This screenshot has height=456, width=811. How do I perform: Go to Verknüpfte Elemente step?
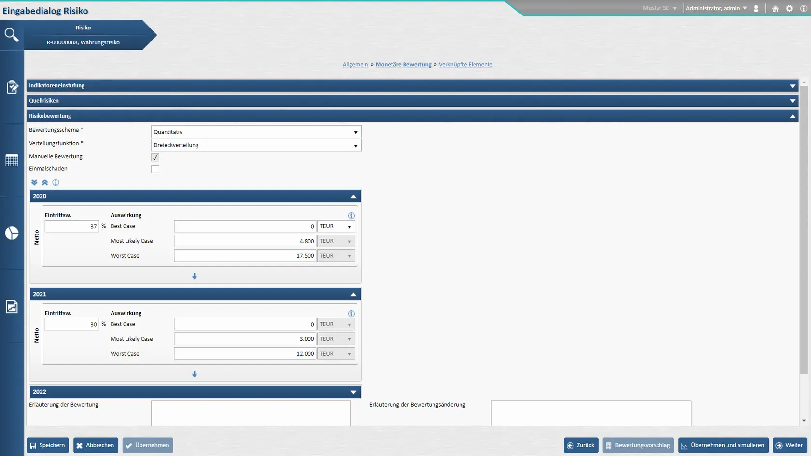(465, 65)
